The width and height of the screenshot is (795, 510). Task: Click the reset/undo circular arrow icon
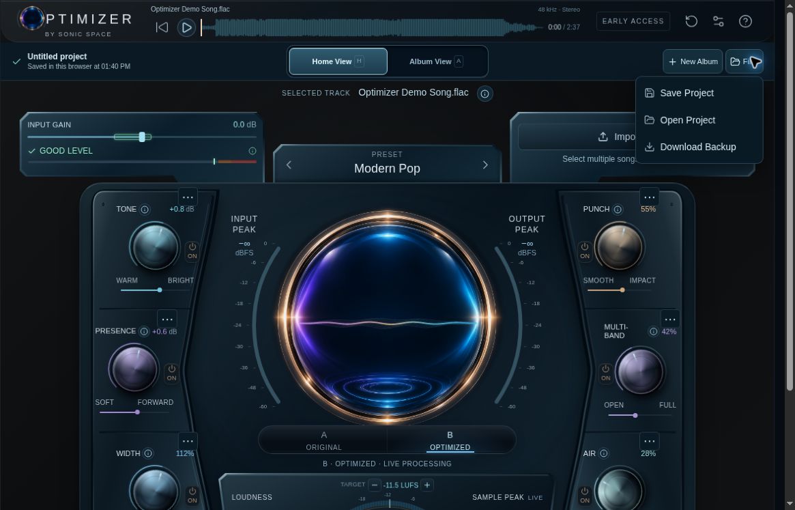[x=691, y=21]
